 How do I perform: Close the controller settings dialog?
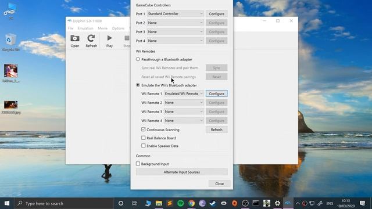[x=220, y=183]
